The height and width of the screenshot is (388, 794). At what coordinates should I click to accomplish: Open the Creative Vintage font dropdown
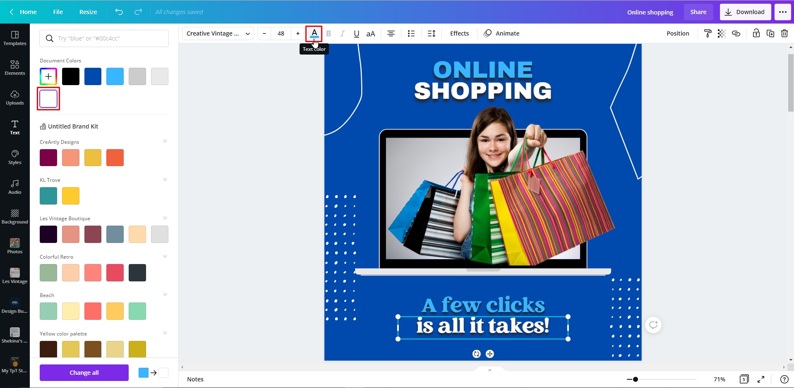pos(218,33)
